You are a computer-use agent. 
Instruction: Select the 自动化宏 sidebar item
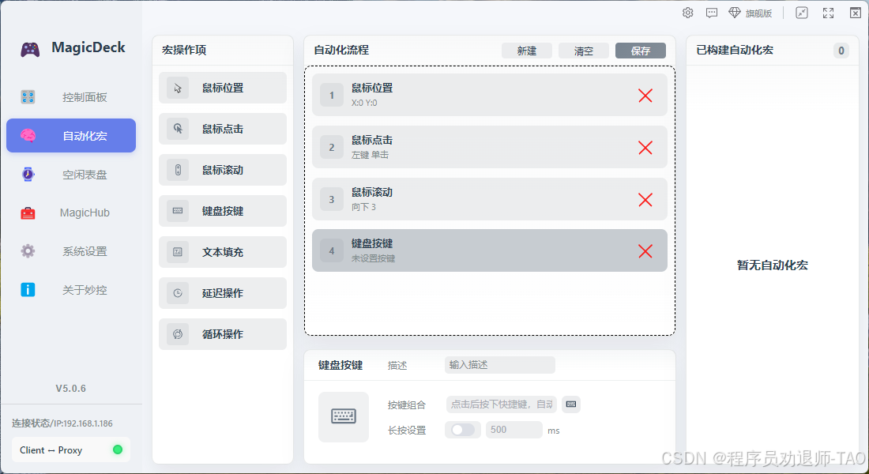click(71, 135)
